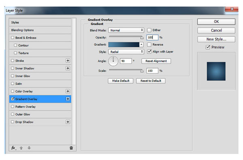Click the Opacity value field
This screenshot has width=243, height=160.
(x=152, y=37)
